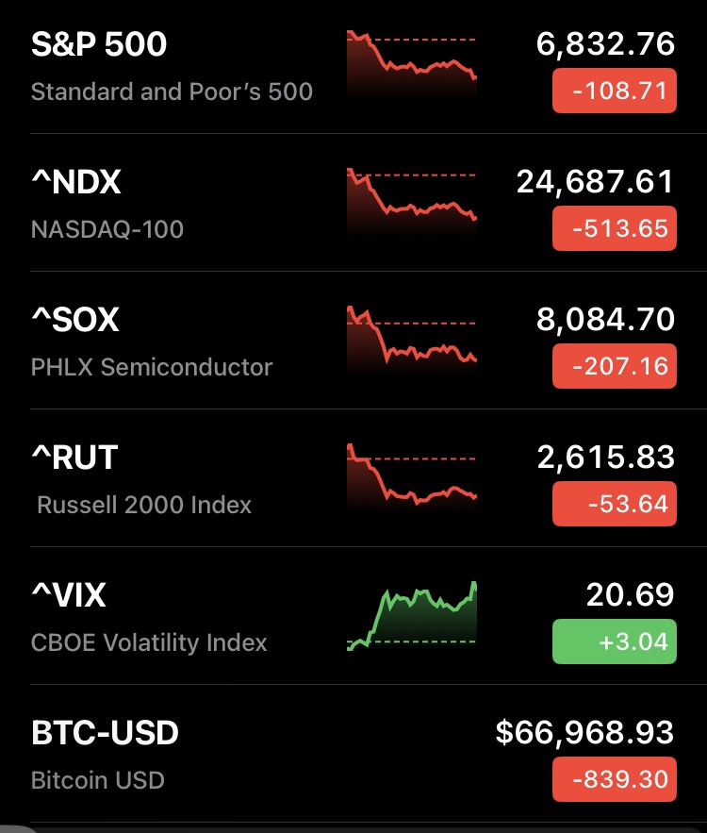Tap the ^SOX ticker symbol
Viewport: 707px width, 833px height.
coord(75,320)
